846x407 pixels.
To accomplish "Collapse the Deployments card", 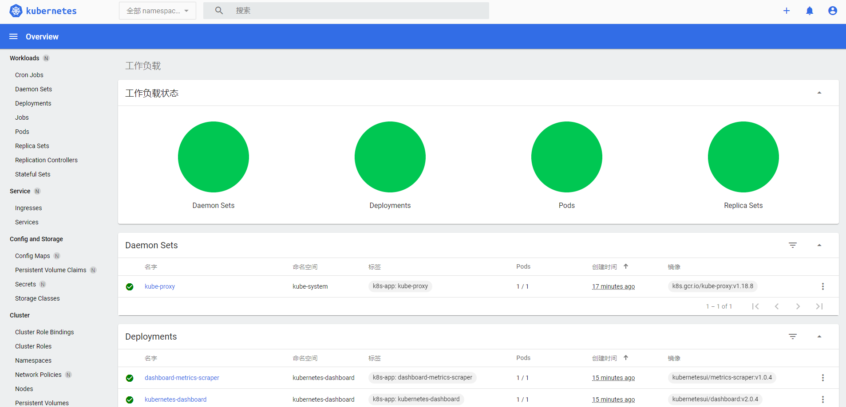I will point(819,337).
